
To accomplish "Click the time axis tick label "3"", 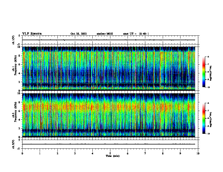I will tap(75, 153).
